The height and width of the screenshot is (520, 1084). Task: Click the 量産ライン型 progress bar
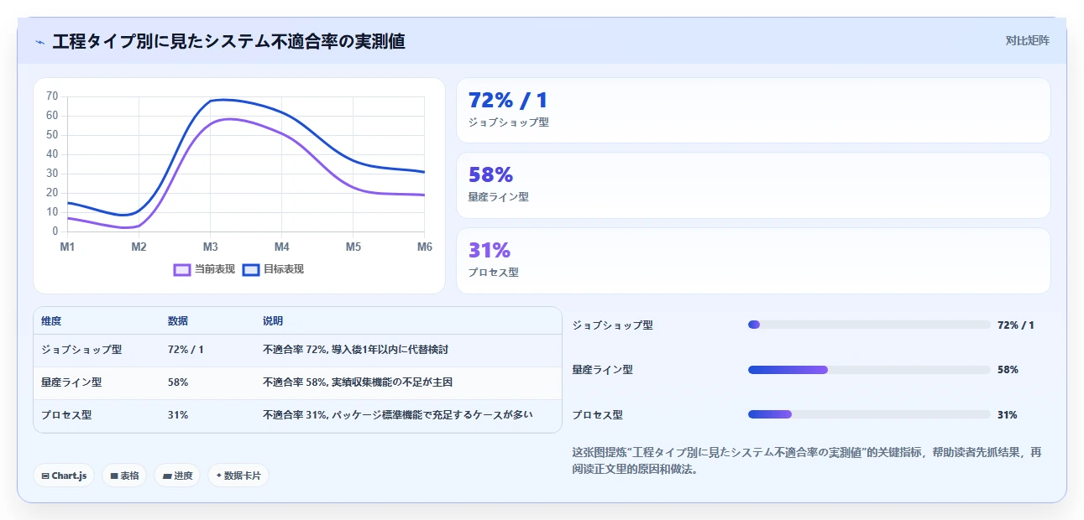tap(869, 370)
